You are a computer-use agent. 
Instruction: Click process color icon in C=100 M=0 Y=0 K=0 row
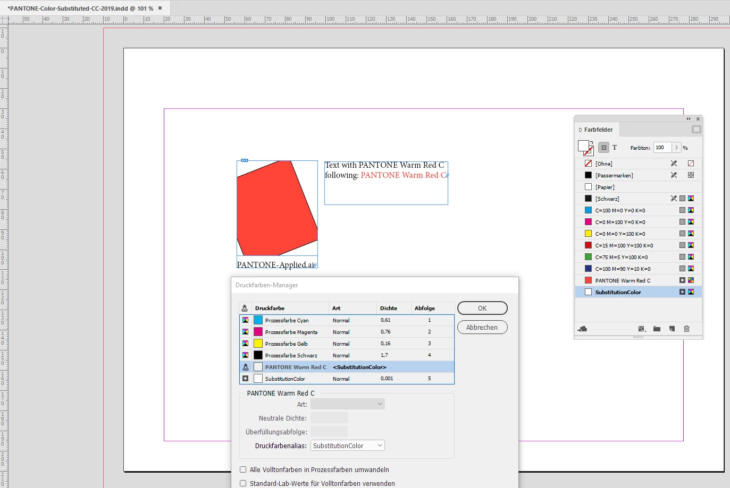682,210
